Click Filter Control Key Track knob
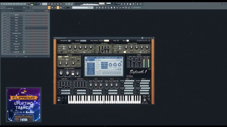227x127 pixels. (x=77, y=74)
